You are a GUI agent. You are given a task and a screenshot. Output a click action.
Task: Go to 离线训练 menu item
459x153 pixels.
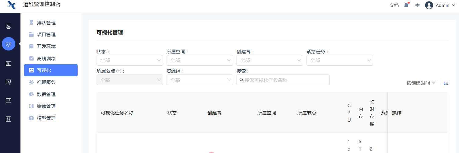[x=51, y=58]
